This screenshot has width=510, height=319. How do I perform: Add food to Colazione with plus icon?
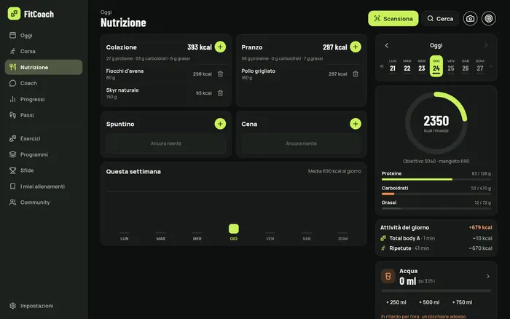(220, 47)
